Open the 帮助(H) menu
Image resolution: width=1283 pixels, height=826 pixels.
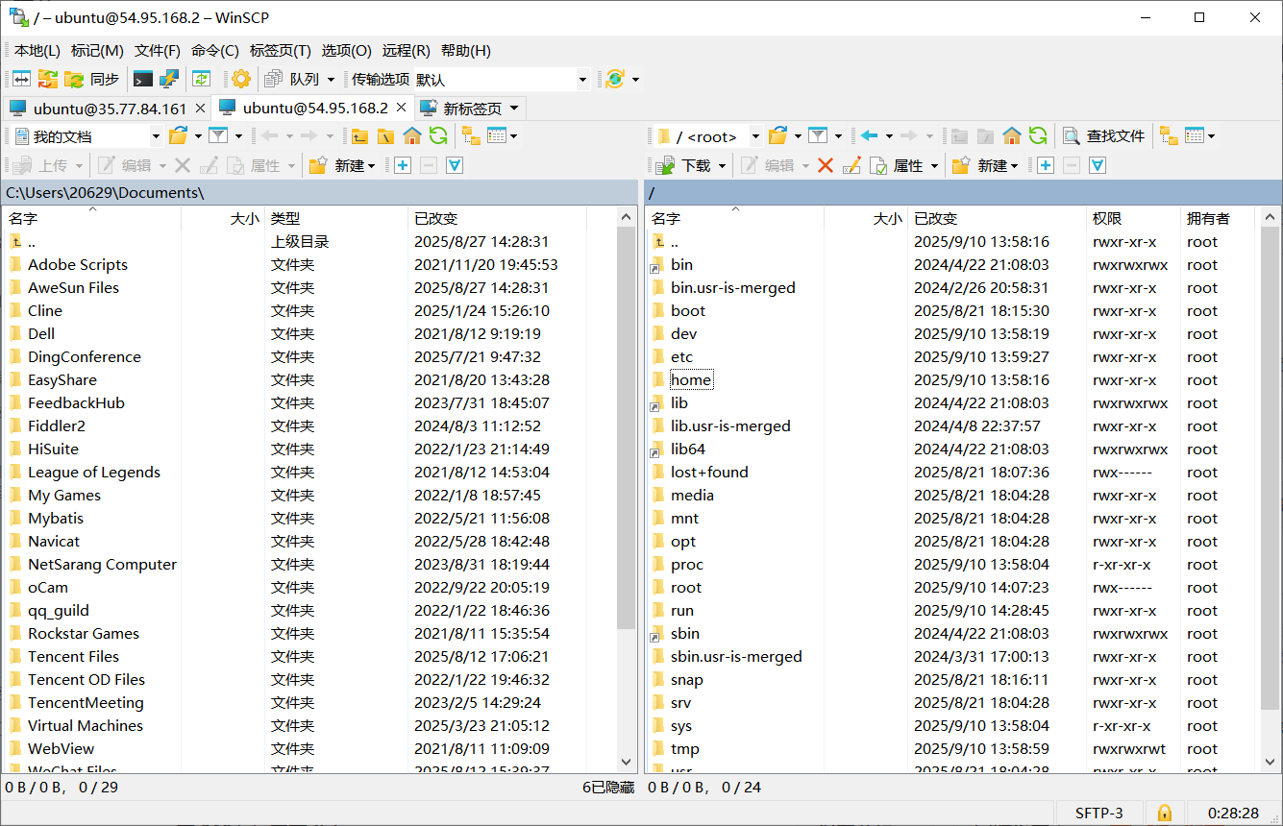point(466,50)
